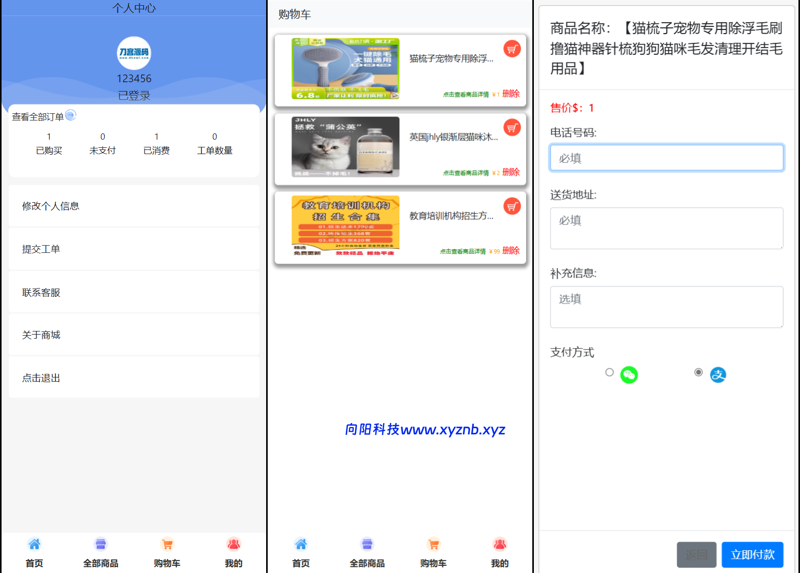Viewport: 800px width, 573px height.
Task: Focus the 电话号码 input field
Action: 666,158
